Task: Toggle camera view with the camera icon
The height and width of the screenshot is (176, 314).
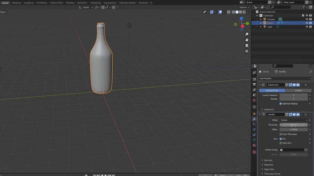Action: click(247, 45)
